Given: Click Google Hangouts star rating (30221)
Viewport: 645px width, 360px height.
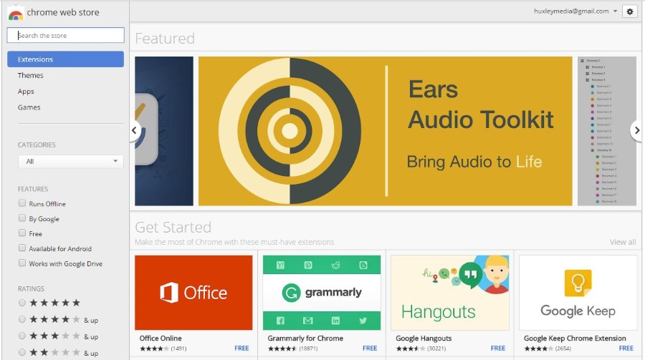Looking at the screenshot, I should pos(421,349).
